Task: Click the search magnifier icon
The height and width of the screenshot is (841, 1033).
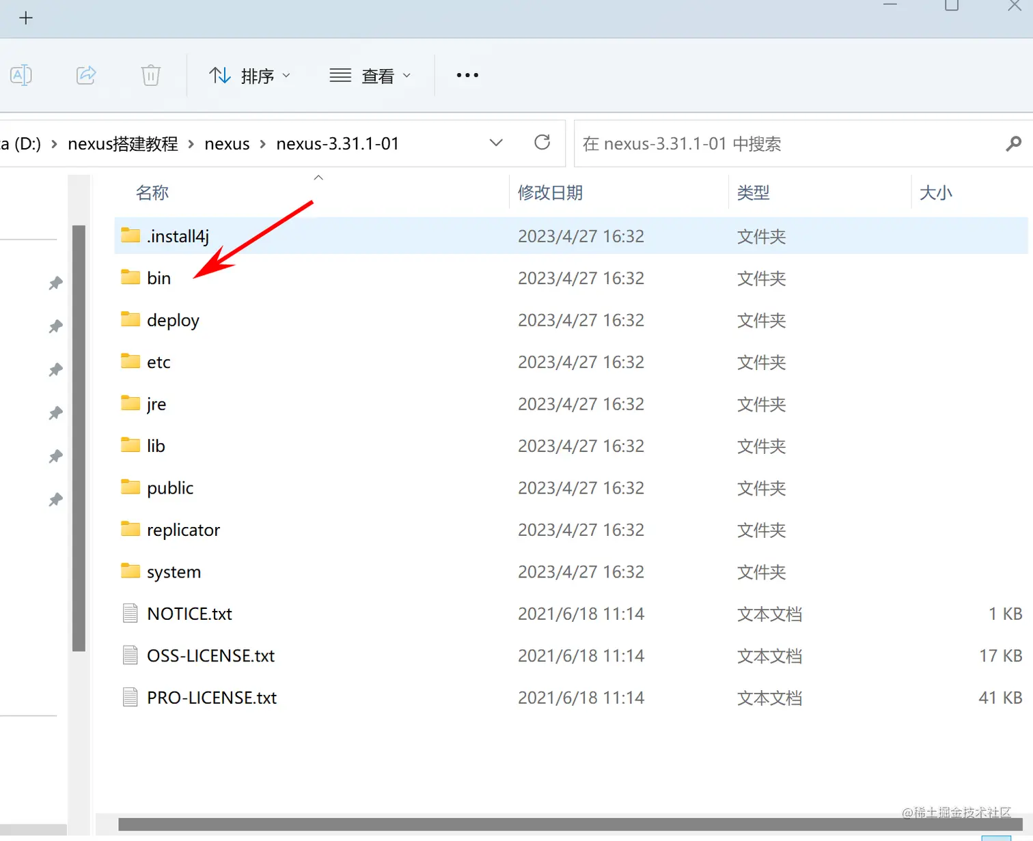Action: coord(1014,143)
